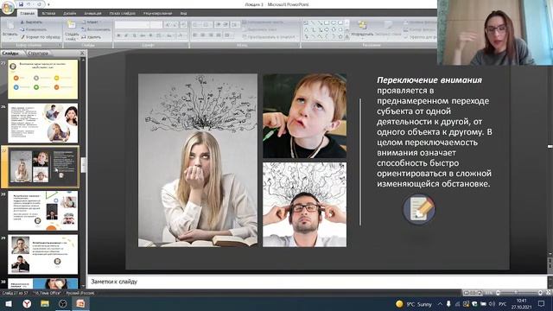The width and height of the screenshot is (553, 311).
Task: Open the font size dropdown
Action: [160, 25]
